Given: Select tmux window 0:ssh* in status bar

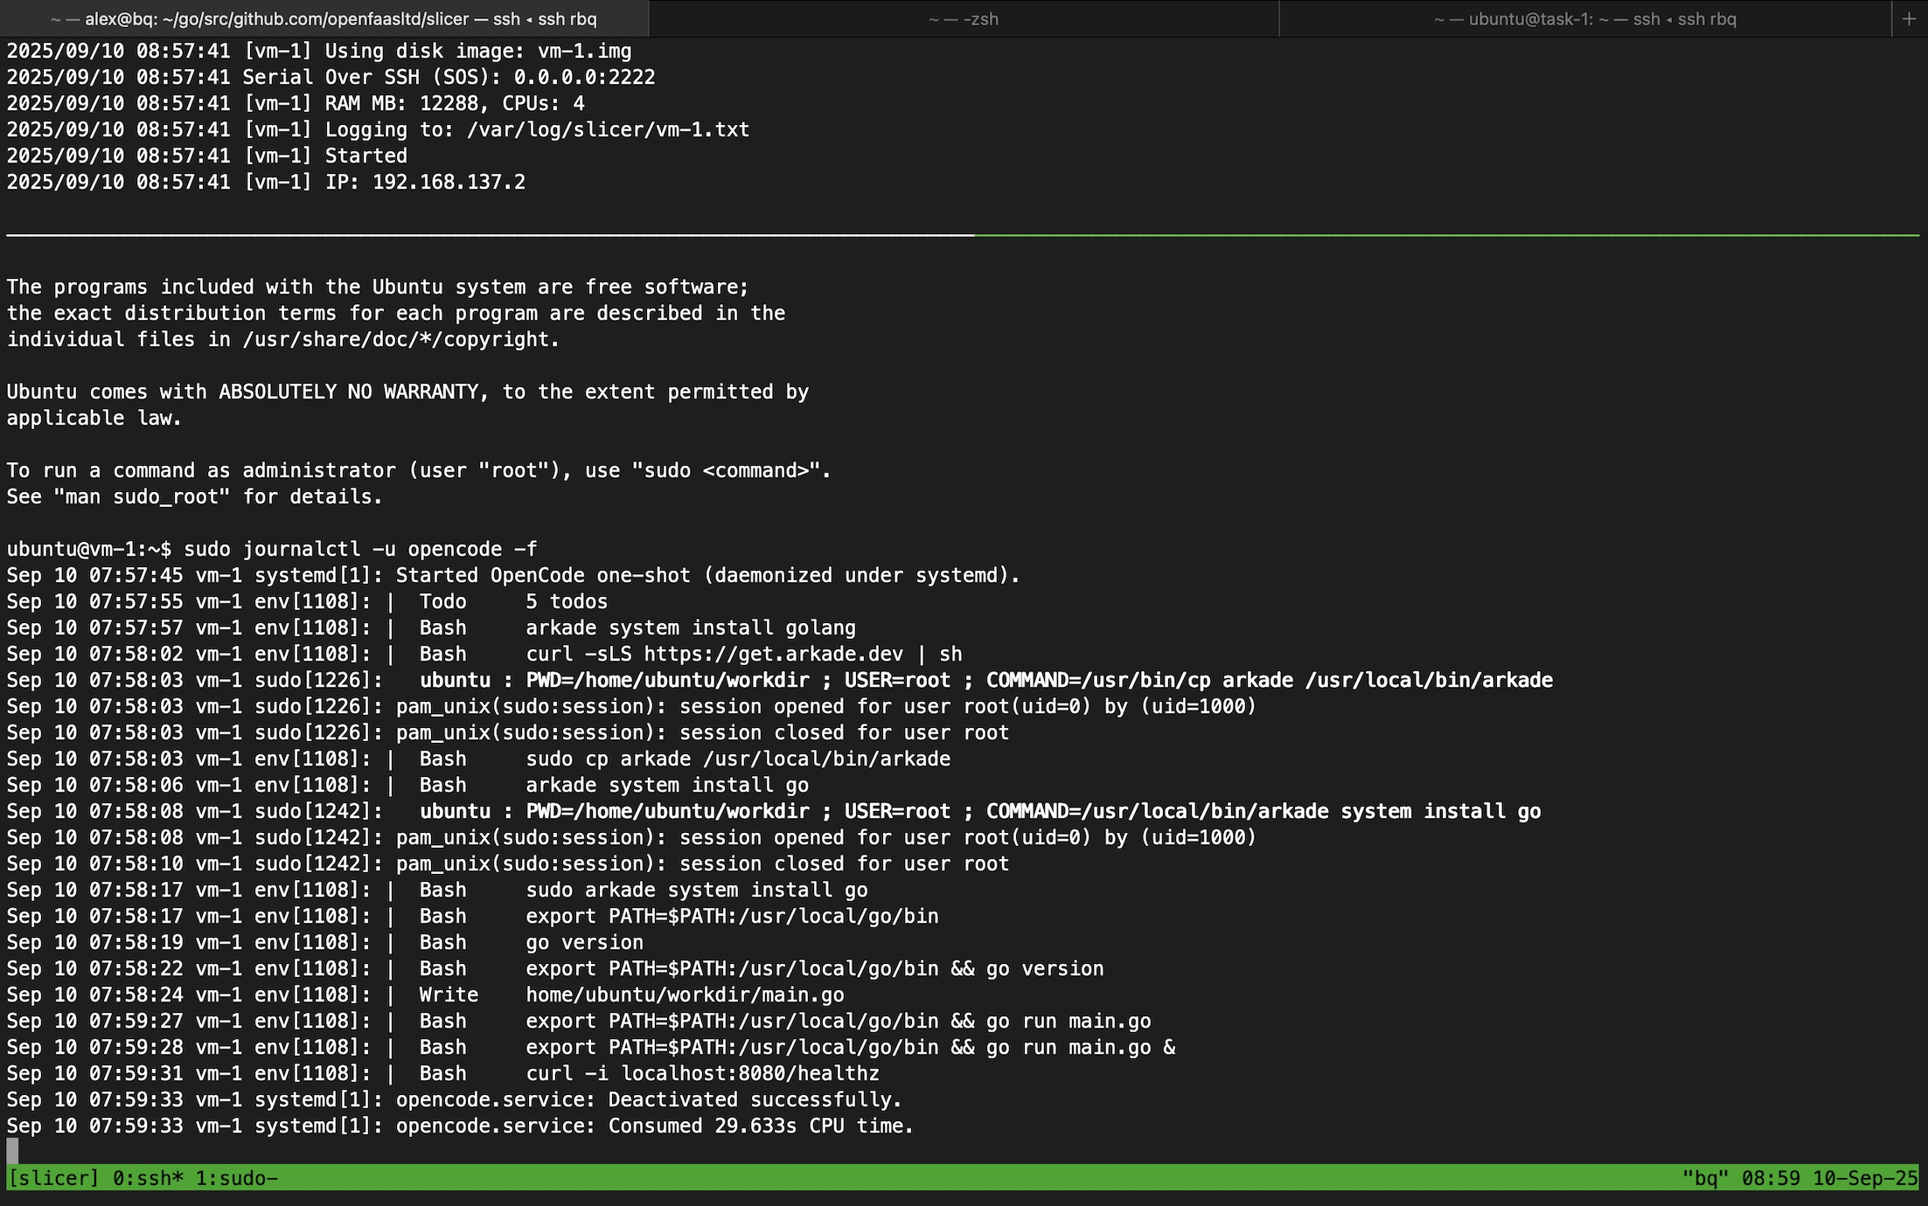Looking at the screenshot, I should (x=148, y=1178).
